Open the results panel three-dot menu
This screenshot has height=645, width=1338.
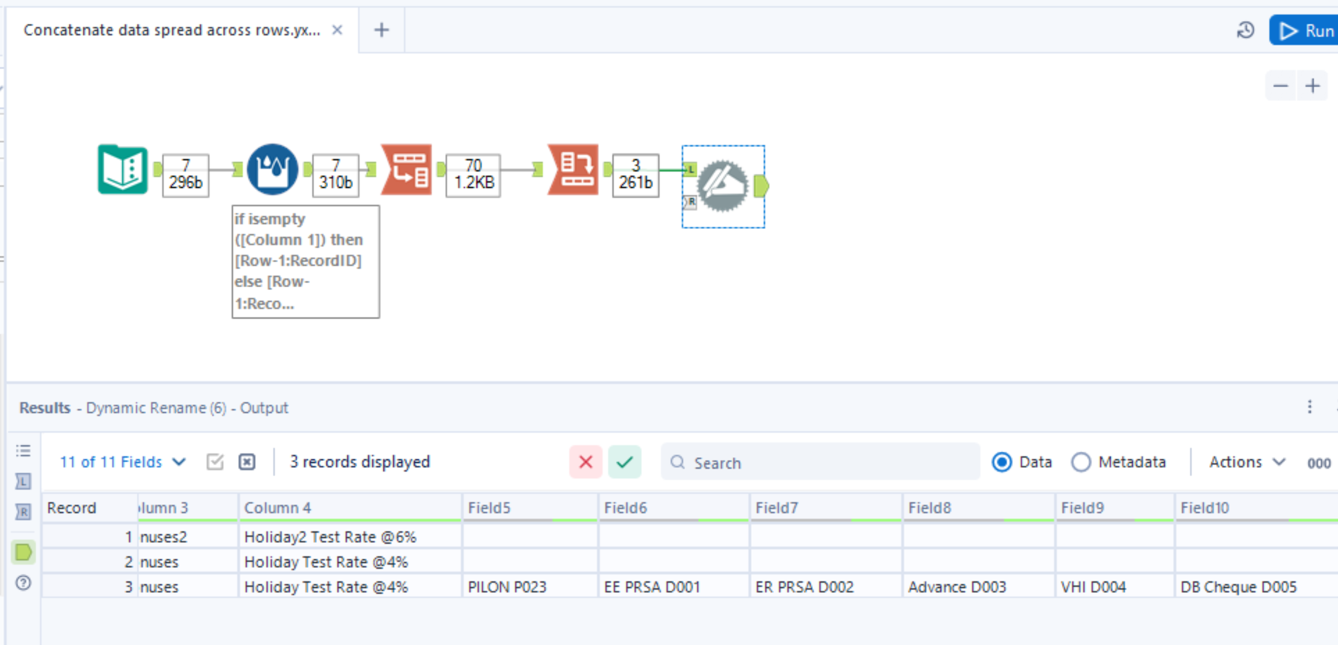click(1310, 407)
